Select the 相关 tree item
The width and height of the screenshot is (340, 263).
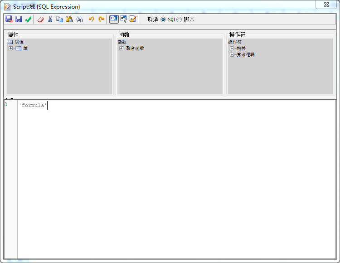click(x=241, y=49)
